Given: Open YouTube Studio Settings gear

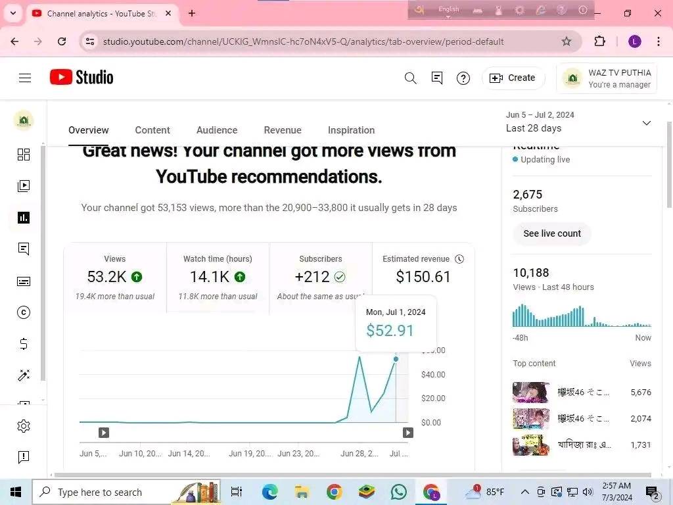Looking at the screenshot, I should pyautogui.click(x=24, y=425).
